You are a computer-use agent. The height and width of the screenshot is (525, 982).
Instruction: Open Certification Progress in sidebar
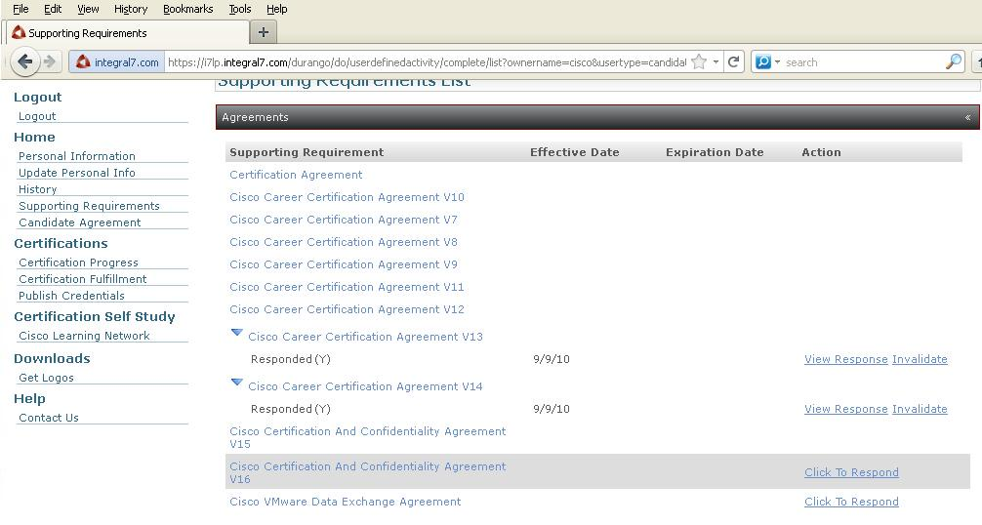(x=78, y=262)
